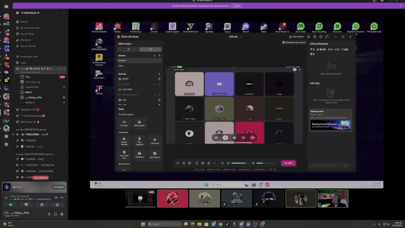Open Stumble Guys desktop shortcut
Viewport: 405px width, 228px height.
point(136,28)
